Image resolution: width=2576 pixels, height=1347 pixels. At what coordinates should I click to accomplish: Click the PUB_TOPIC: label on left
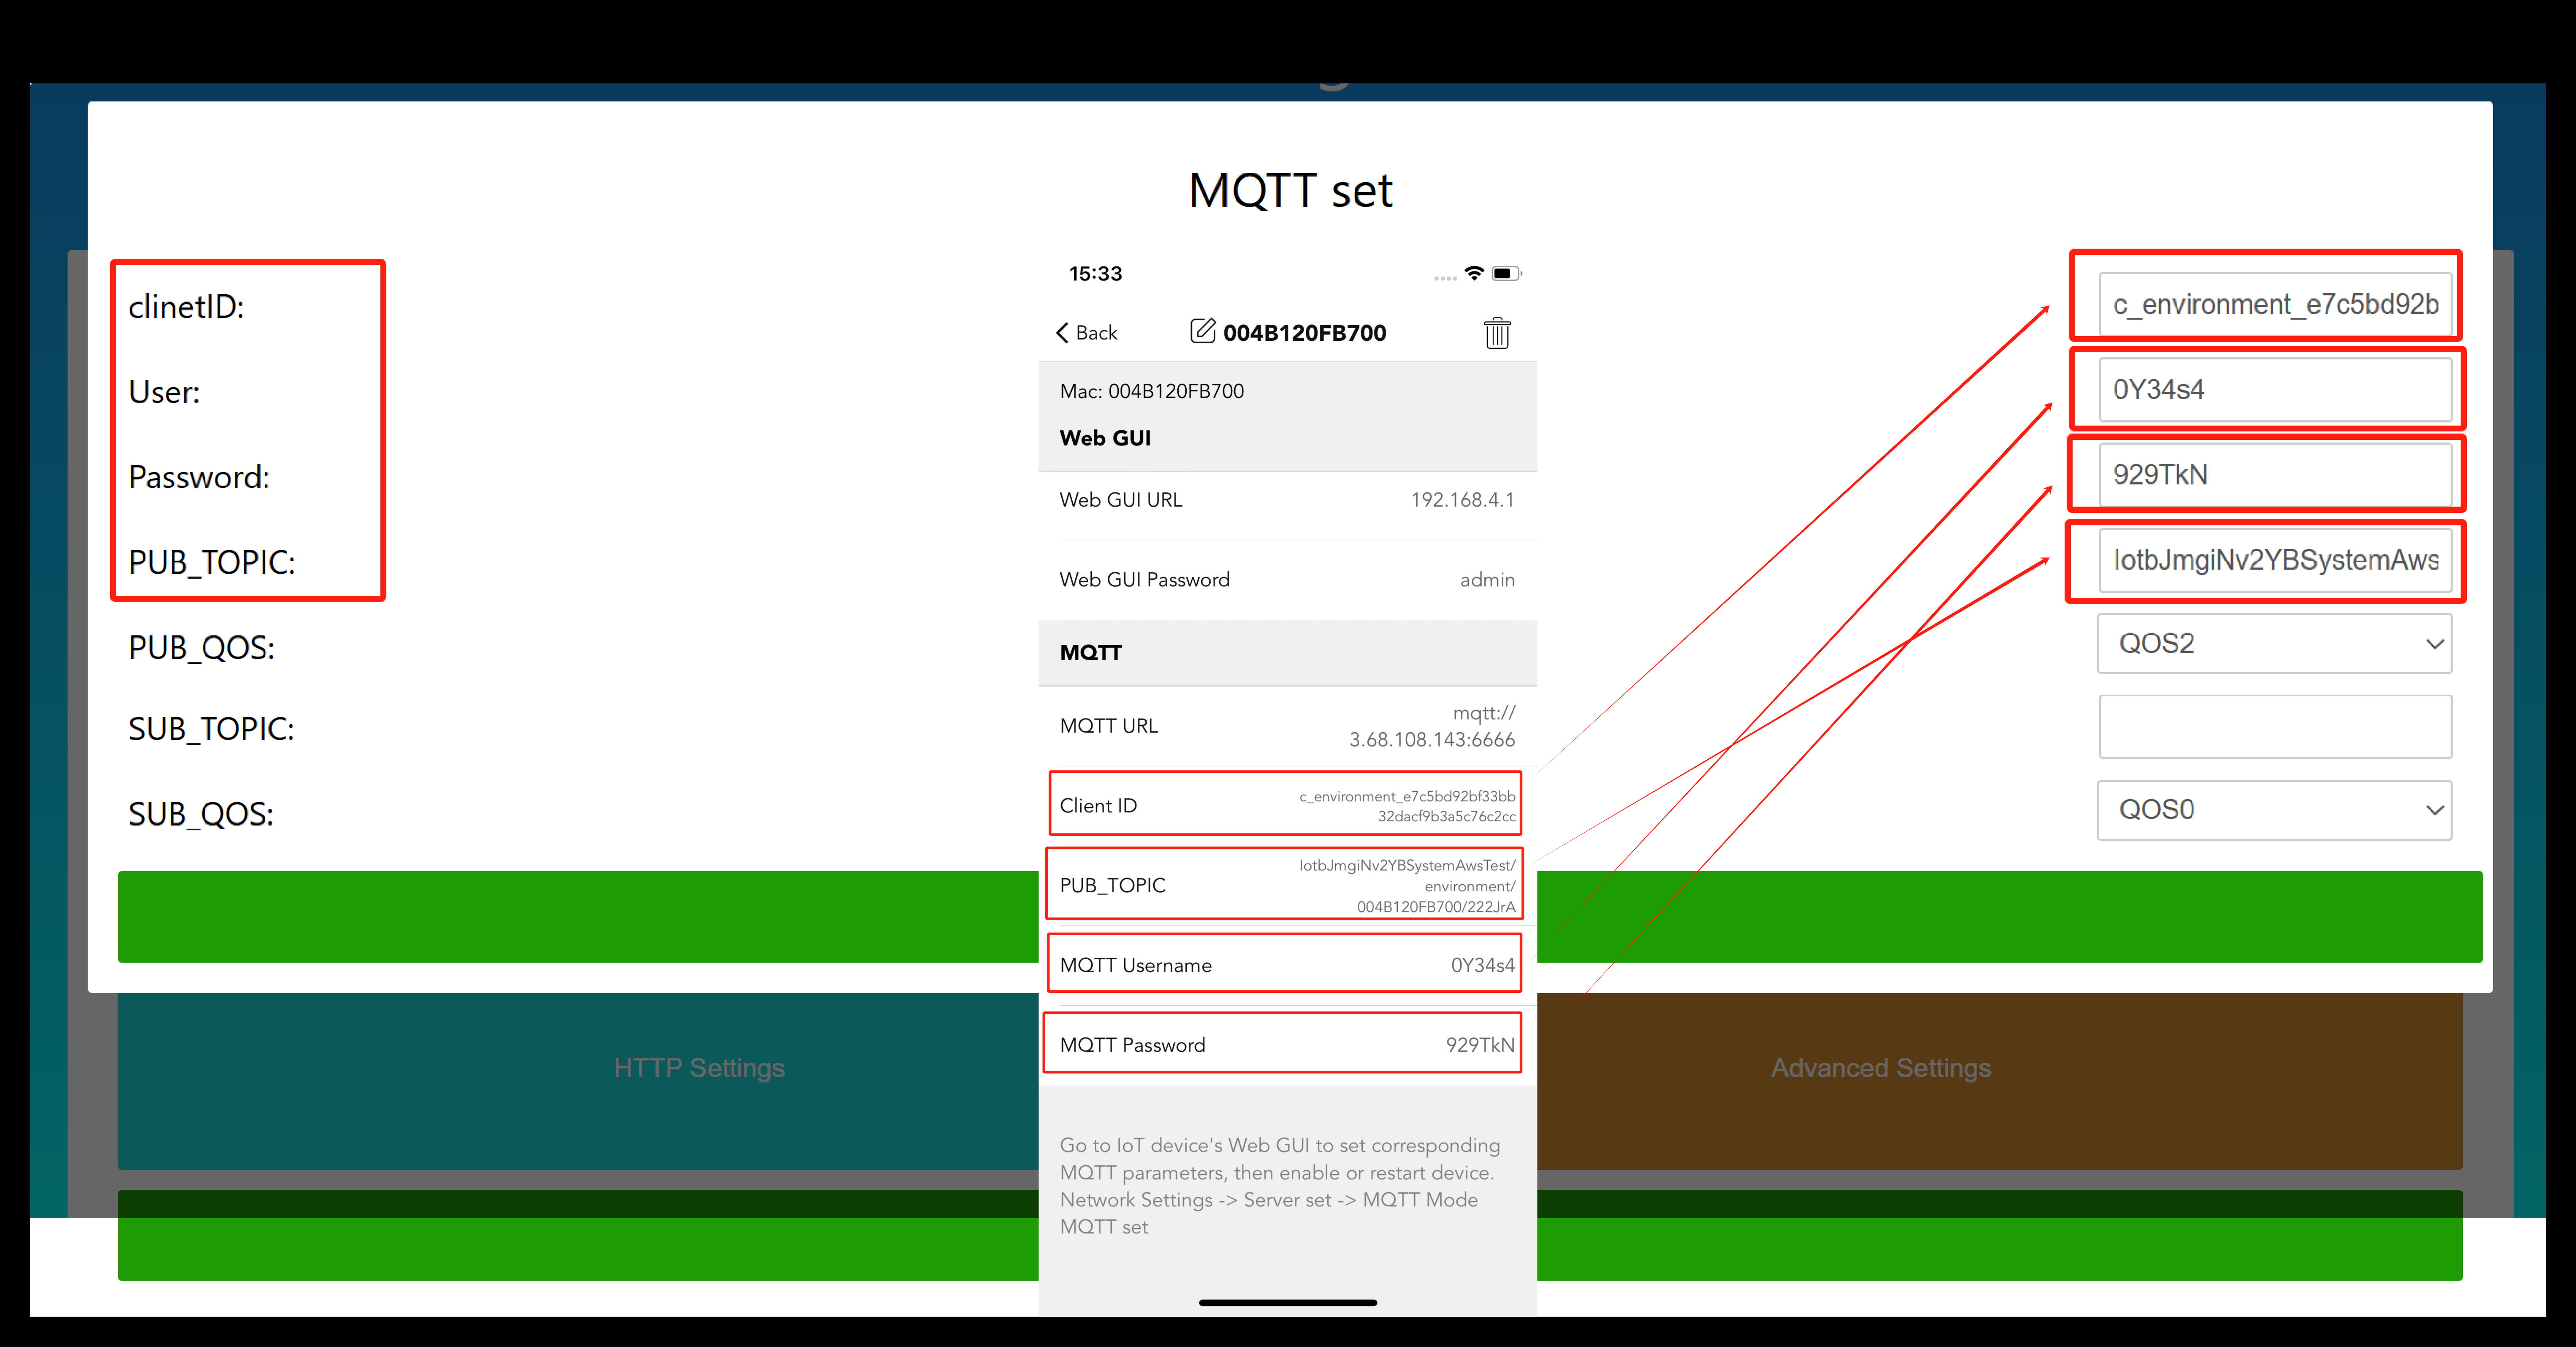tap(212, 563)
